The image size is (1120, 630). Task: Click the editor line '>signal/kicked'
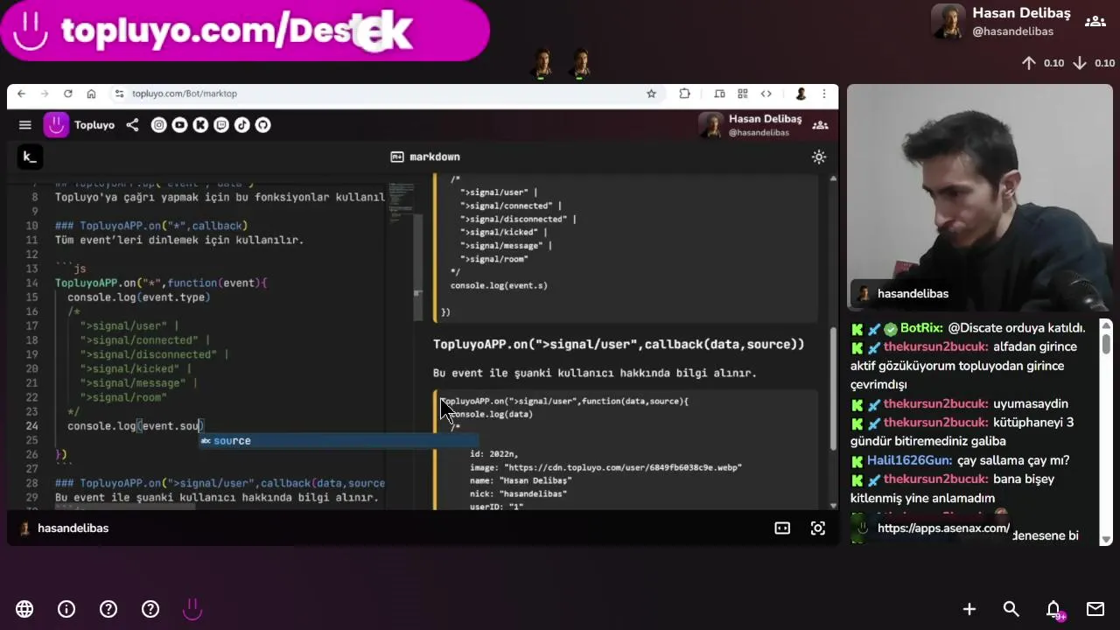(136, 368)
